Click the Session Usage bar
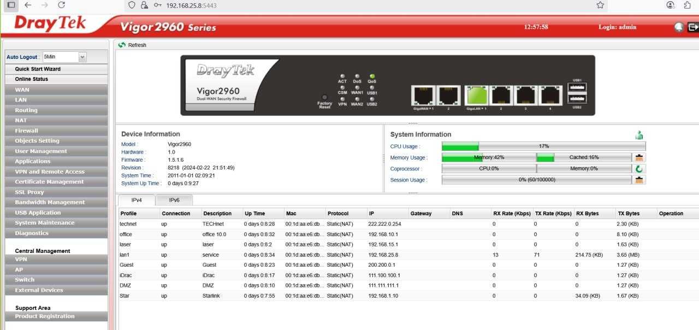The width and height of the screenshot is (699, 330). [x=537, y=180]
